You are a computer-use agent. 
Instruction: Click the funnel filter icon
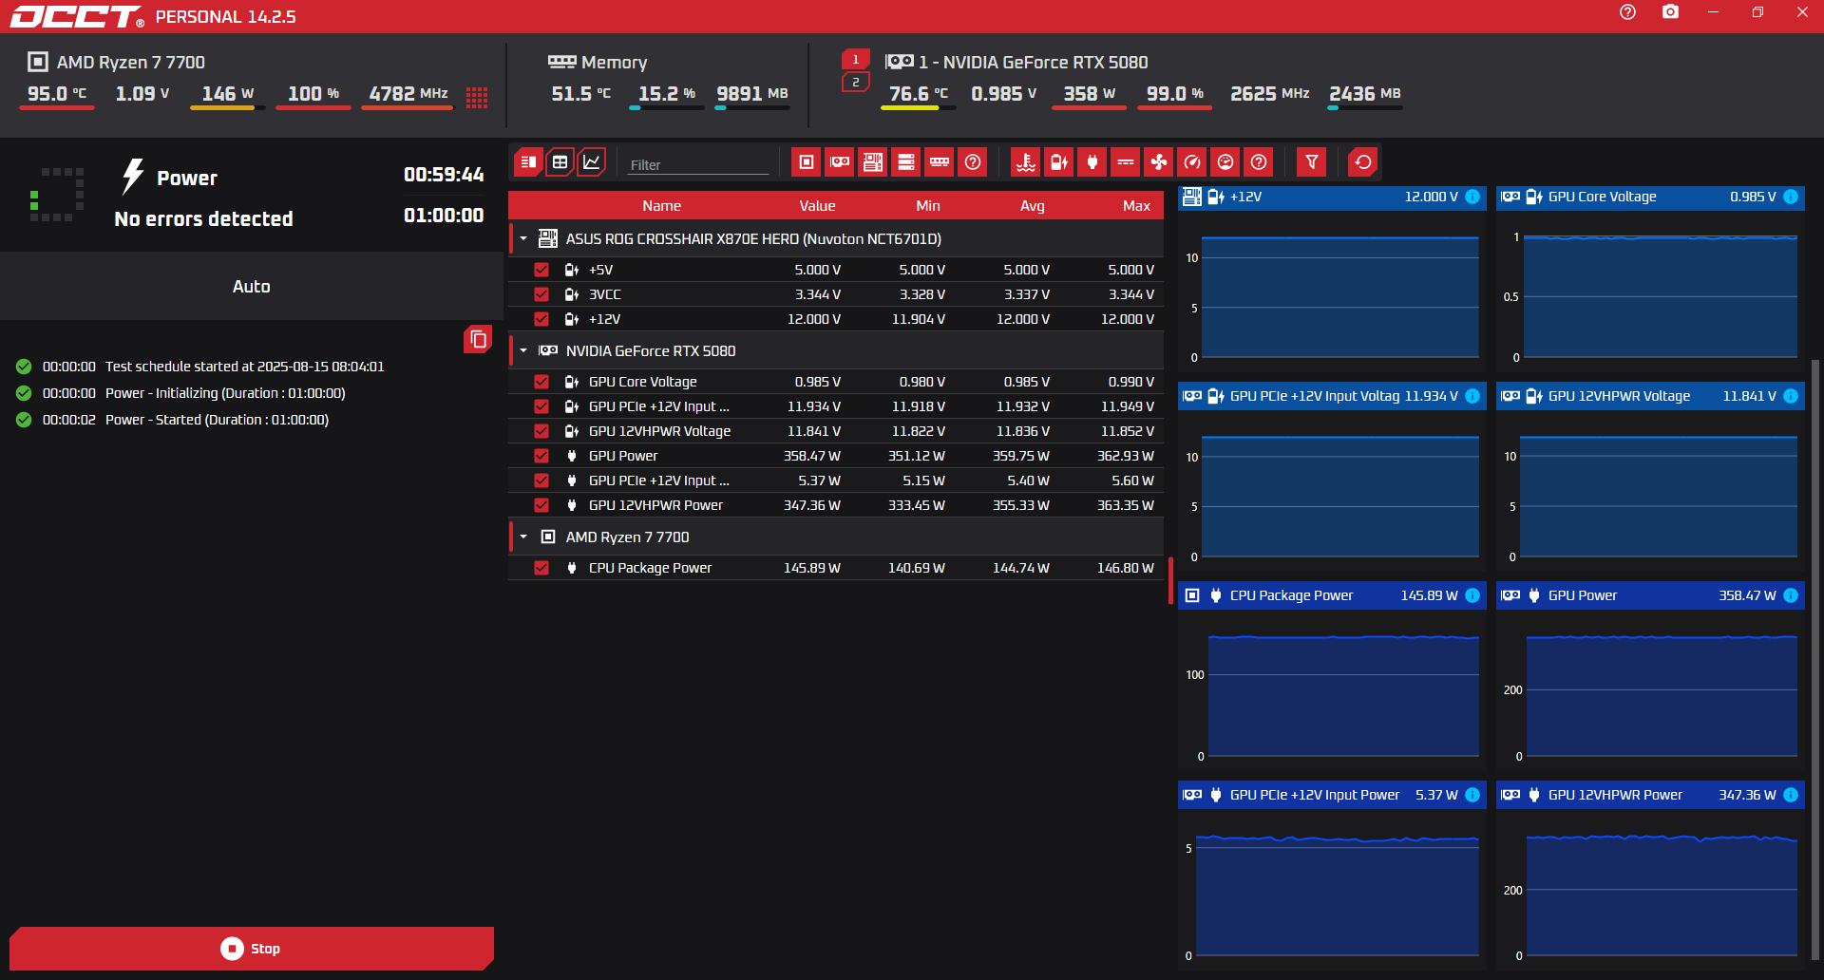(x=1312, y=162)
